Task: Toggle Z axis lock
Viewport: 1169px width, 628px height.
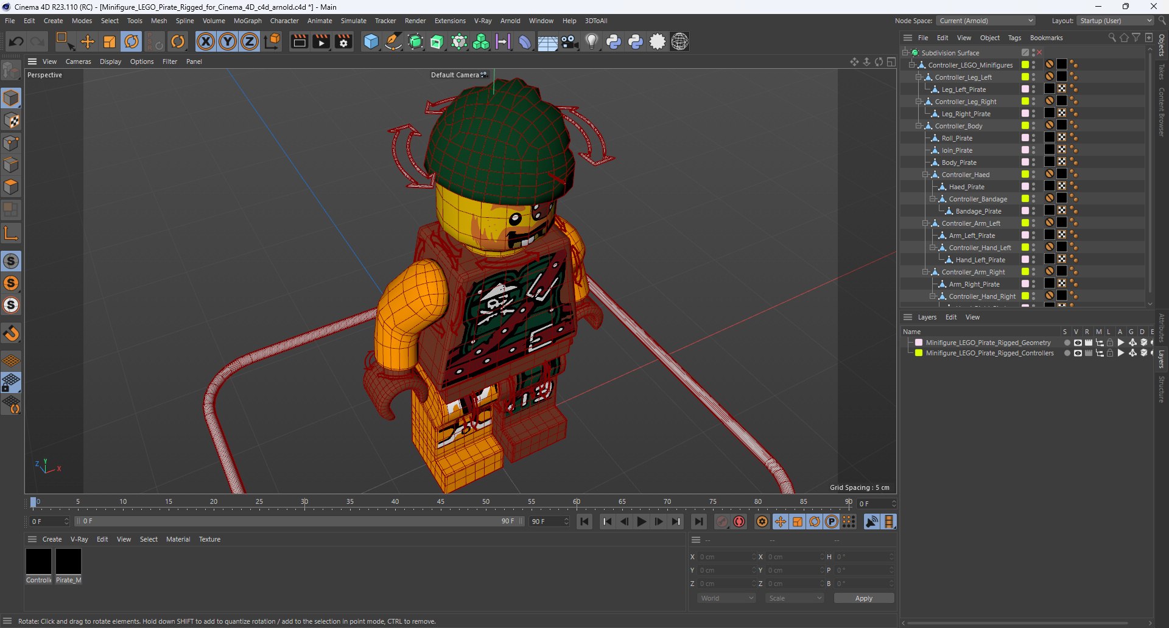Action: click(x=250, y=42)
